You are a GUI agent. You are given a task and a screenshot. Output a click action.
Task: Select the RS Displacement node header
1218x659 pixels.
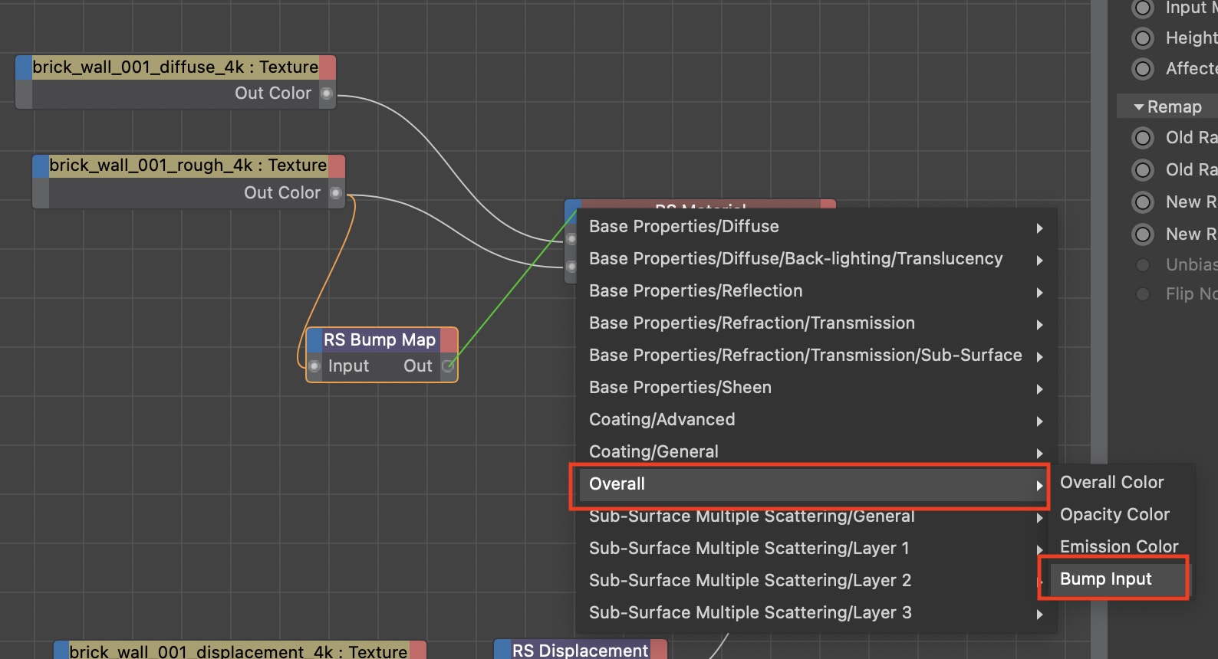(580, 650)
